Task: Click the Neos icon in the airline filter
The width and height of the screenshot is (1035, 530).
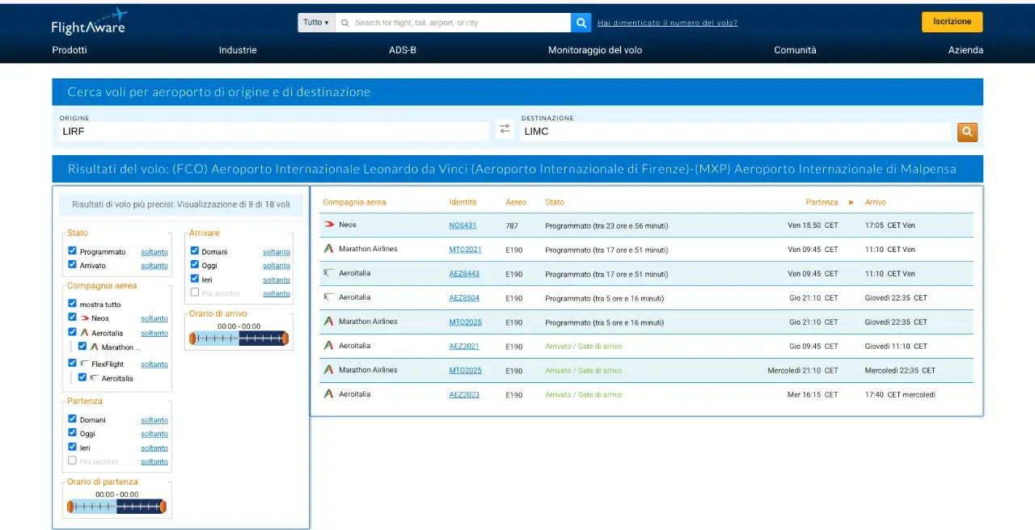Action: [84, 318]
